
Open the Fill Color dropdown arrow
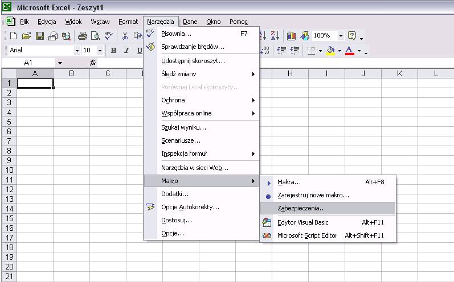pos(340,51)
